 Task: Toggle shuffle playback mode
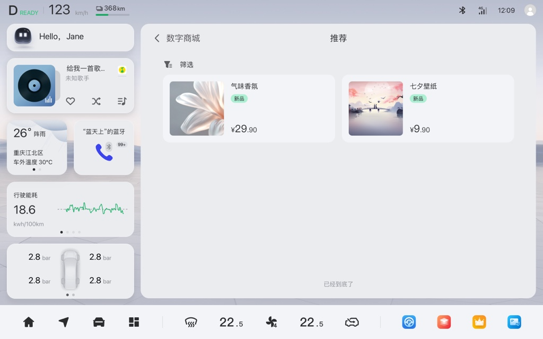click(x=97, y=101)
